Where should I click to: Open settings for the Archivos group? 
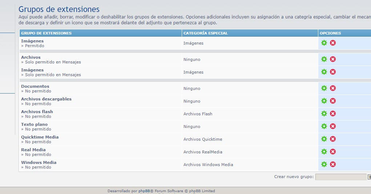(324, 59)
